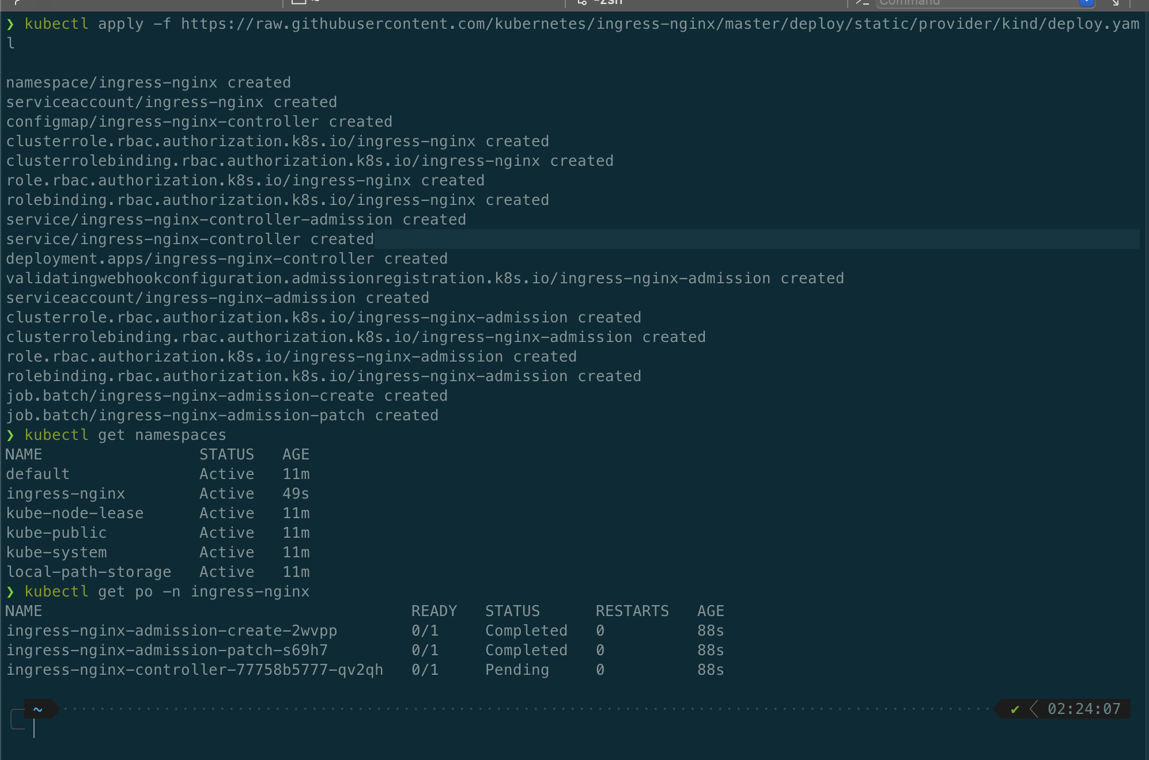Click 'clusterrole.rbac.authorization.k8s.io/ingress-nginx created' line
The image size is (1149, 760).
point(278,142)
